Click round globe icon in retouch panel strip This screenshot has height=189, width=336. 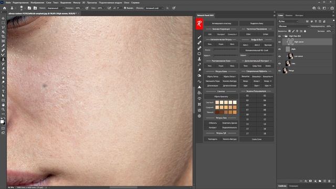coord(199,116)
